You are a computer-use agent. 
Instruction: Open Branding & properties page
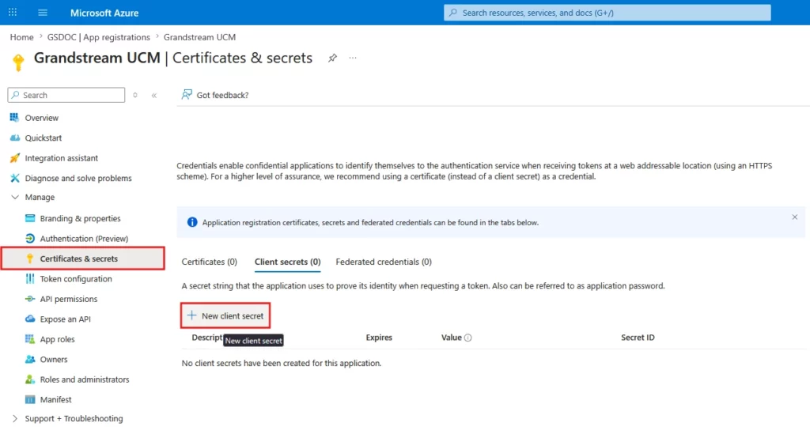tap(80, 218)
